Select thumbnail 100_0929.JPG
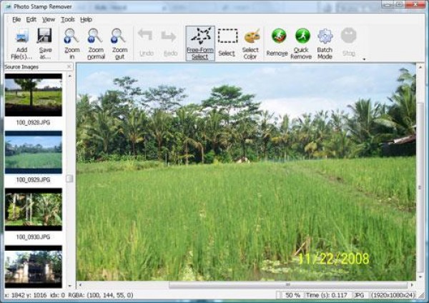Image resolution: width=429 pixels, height=303 pixels. [x=34, y=152]
